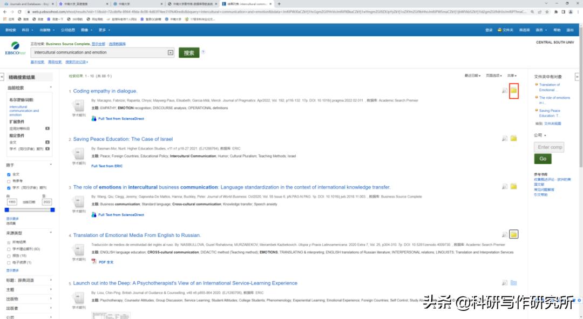Open folder item 'The role of emotions in i...'

click(554, 100)
